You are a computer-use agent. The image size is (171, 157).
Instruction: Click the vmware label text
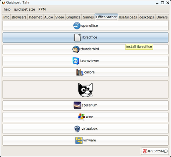tap(89, 140)
